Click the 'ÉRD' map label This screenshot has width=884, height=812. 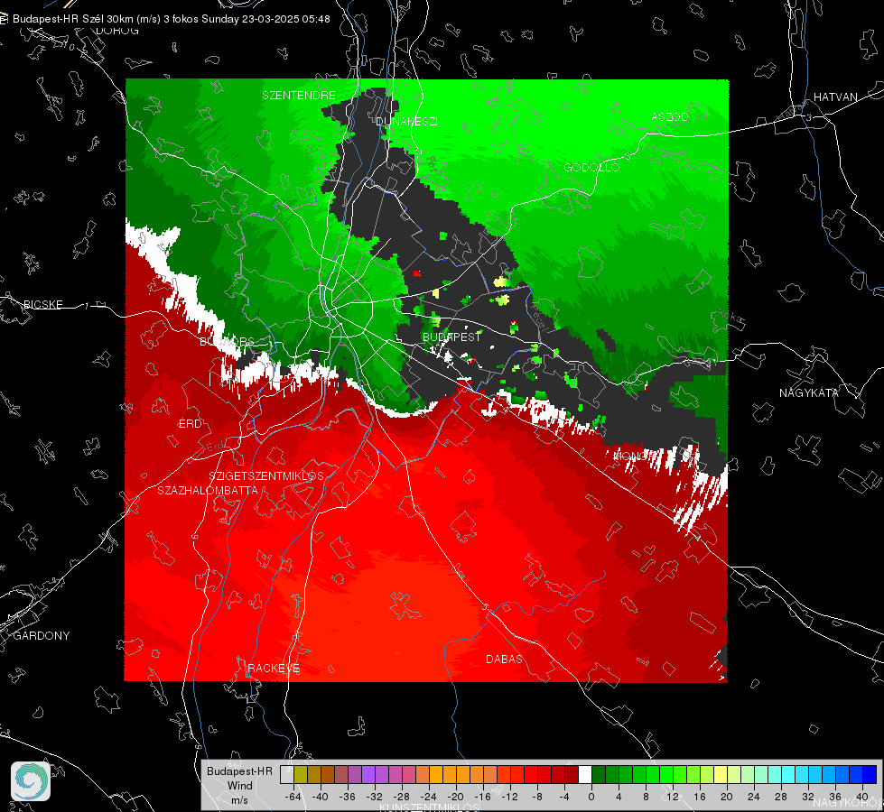(190, 424)
